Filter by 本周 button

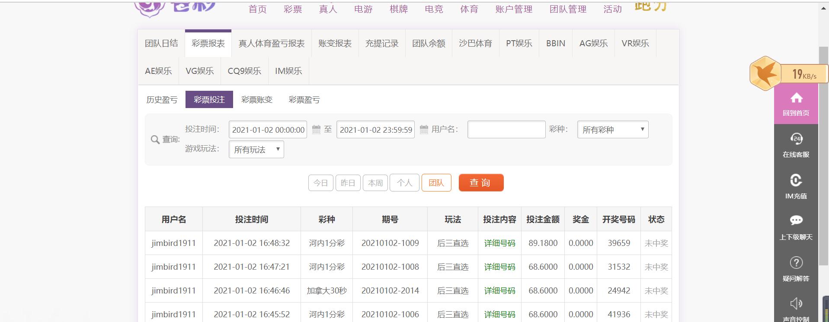(375, 183)
